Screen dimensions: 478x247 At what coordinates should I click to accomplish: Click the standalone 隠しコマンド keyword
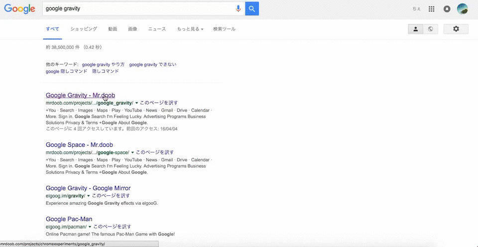[x=106, y=71]
